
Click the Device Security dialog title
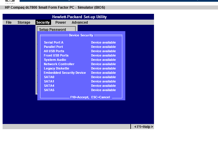(81, 35)
